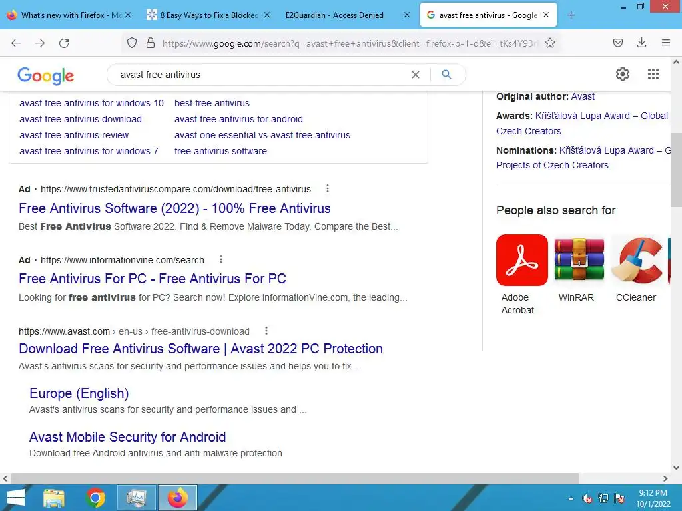Go to Google home via logo
This screenshot has width=682, height=511.
pyautogui.click(x=46, y=76)
